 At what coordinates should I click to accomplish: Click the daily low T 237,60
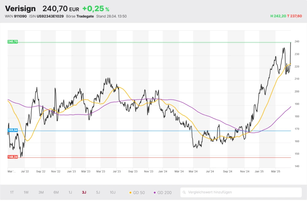coord(294,16)
